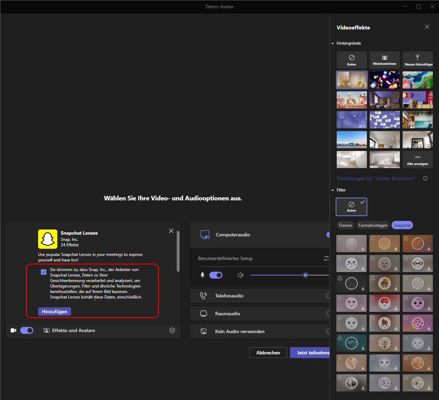This screenshot has width=439, height=400.
Task: Open Alle anzeigen for more backgrounds
Action: pyautogui.click(x=417, y=160)
